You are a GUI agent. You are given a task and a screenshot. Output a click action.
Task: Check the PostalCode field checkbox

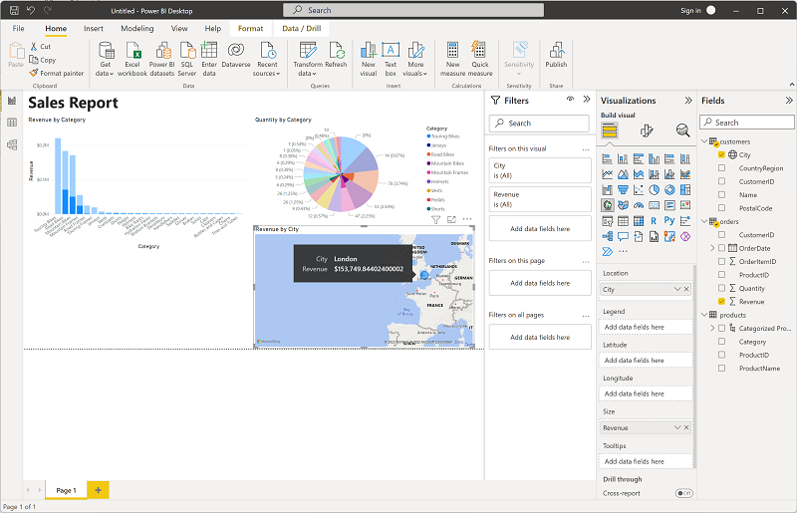point(721,208)
